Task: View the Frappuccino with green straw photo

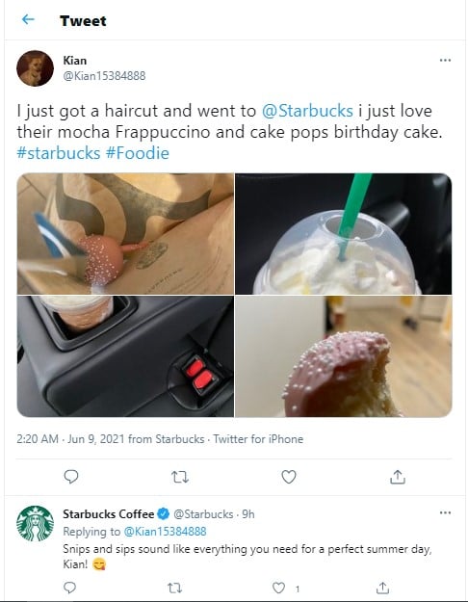Action: 343,234
